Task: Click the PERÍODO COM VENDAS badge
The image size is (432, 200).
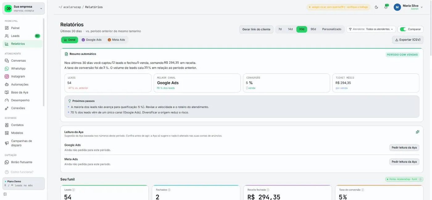Action: point(402,55)
